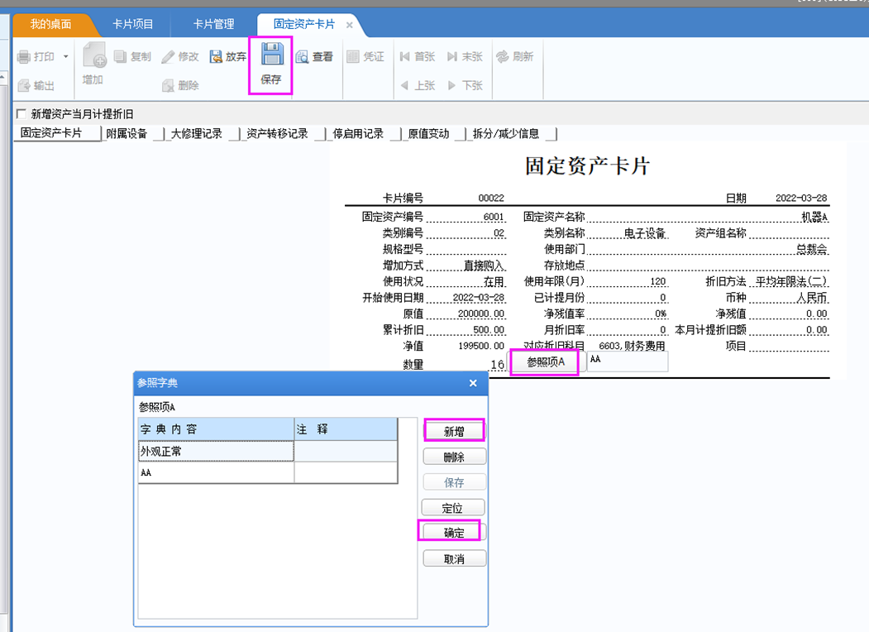This screenshot has width=869, height=632.
Task: Click 保存 in the 参照字典 dialog
Action: point(454,482)
